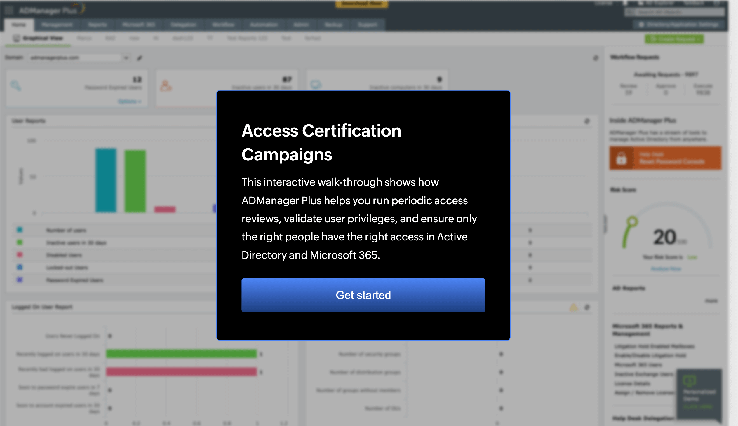The width and height of the screenshot is (738, 426).
Task: Open the Domain selection dropdown
Action: [x=126, y=57]
